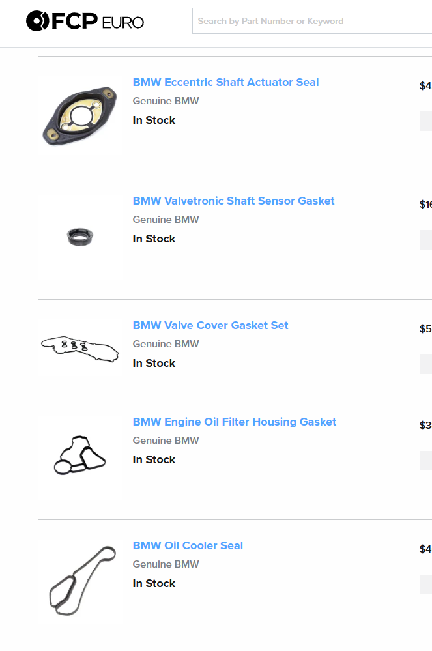Click the Valve Cover Gasket Set price

pos(425,329)
